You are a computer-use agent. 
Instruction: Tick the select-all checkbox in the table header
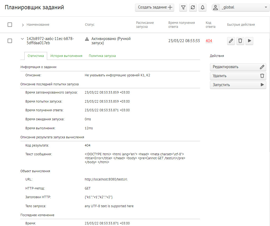pyautogui.click(x=10, y=25)
